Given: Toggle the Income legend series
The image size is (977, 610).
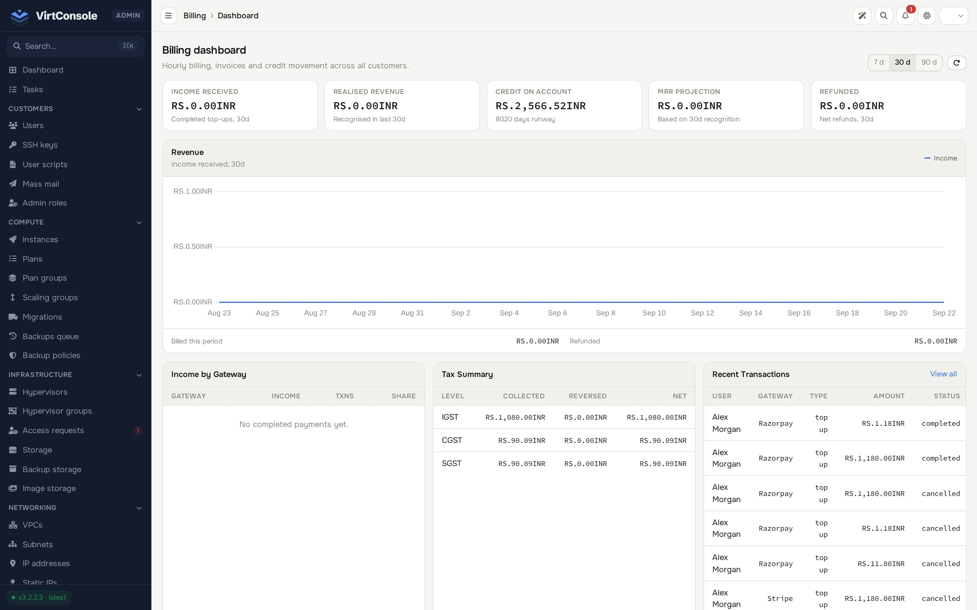Looking at the screenshot, I should click(941, 158).
